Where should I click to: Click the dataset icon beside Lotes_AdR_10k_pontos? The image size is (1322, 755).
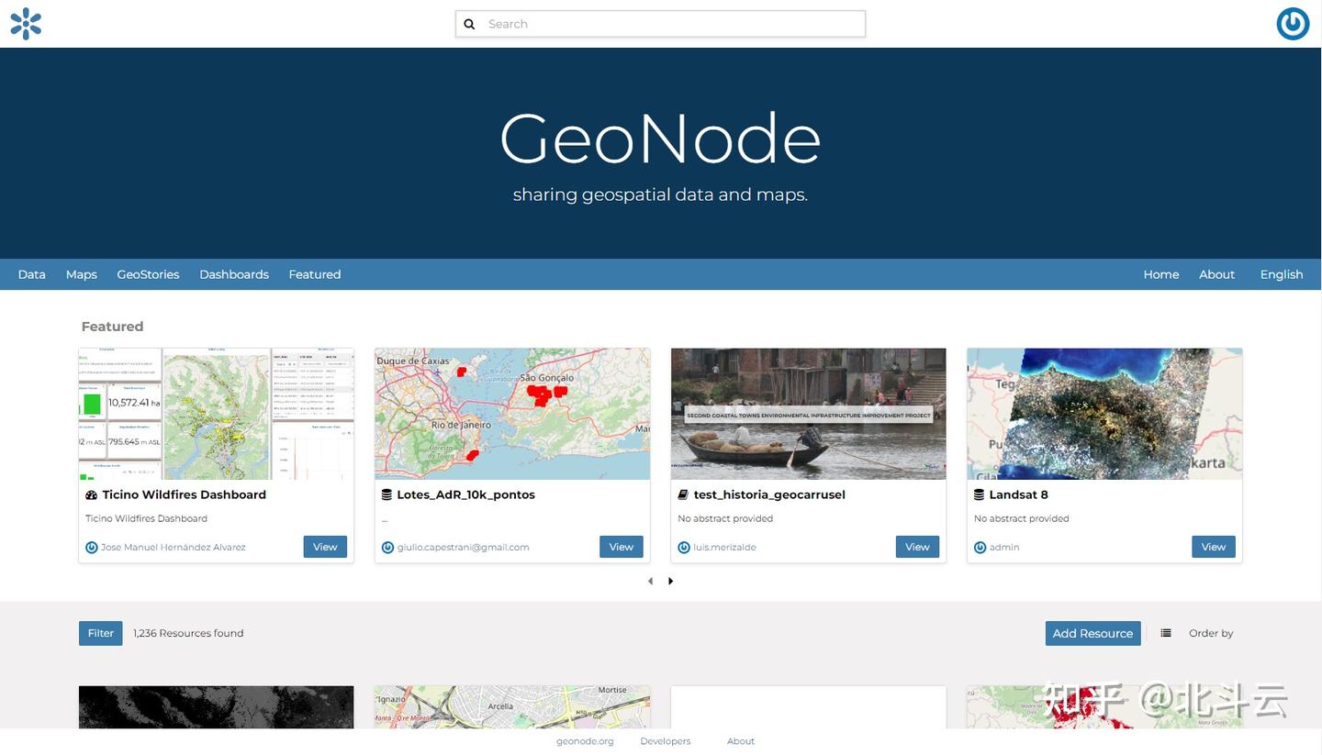[387, 494]
